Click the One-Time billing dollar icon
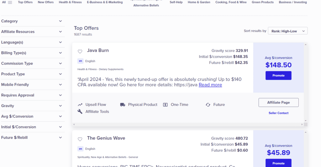The image size is (321, 167). coord(165,105)
